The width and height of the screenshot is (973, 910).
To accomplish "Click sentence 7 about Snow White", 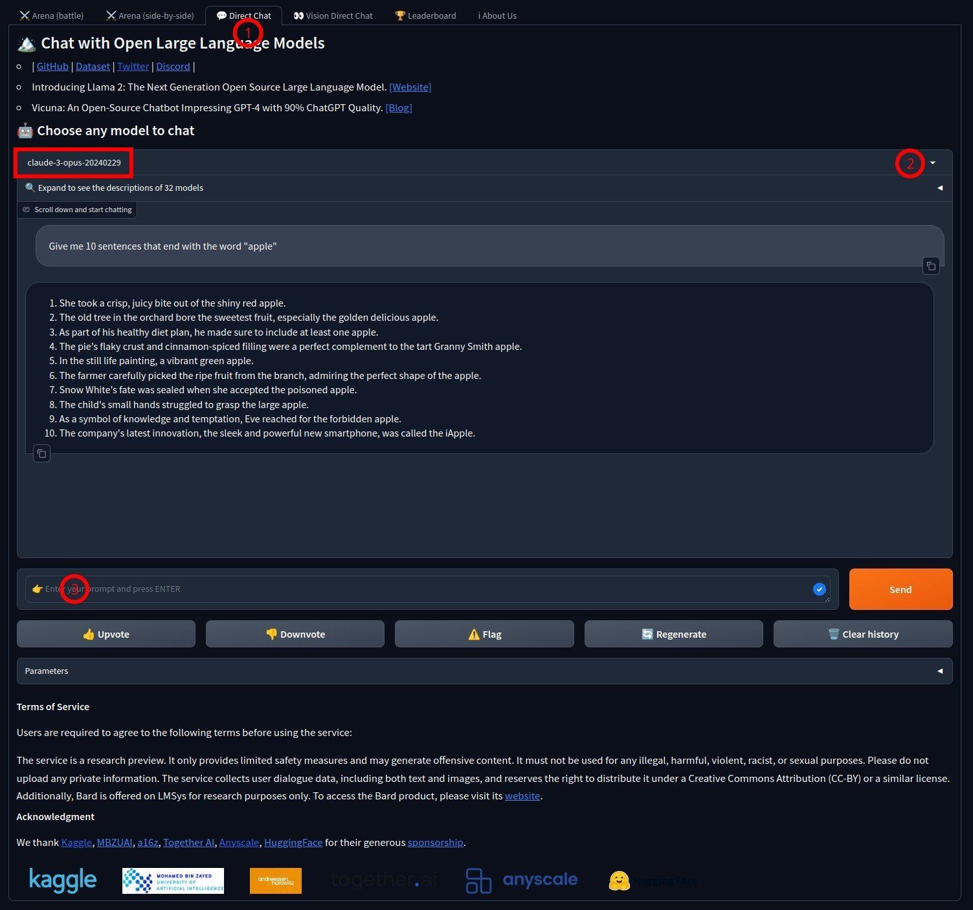I will coord(208,390).
